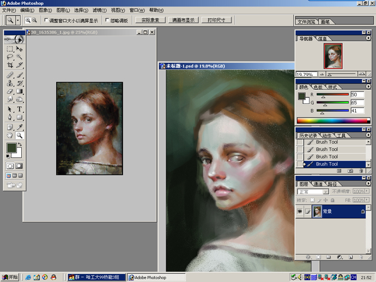This screenshot has height=282, width=376.
Task: Select the Brush tool in toolbox
Action: tap(19, 75)
